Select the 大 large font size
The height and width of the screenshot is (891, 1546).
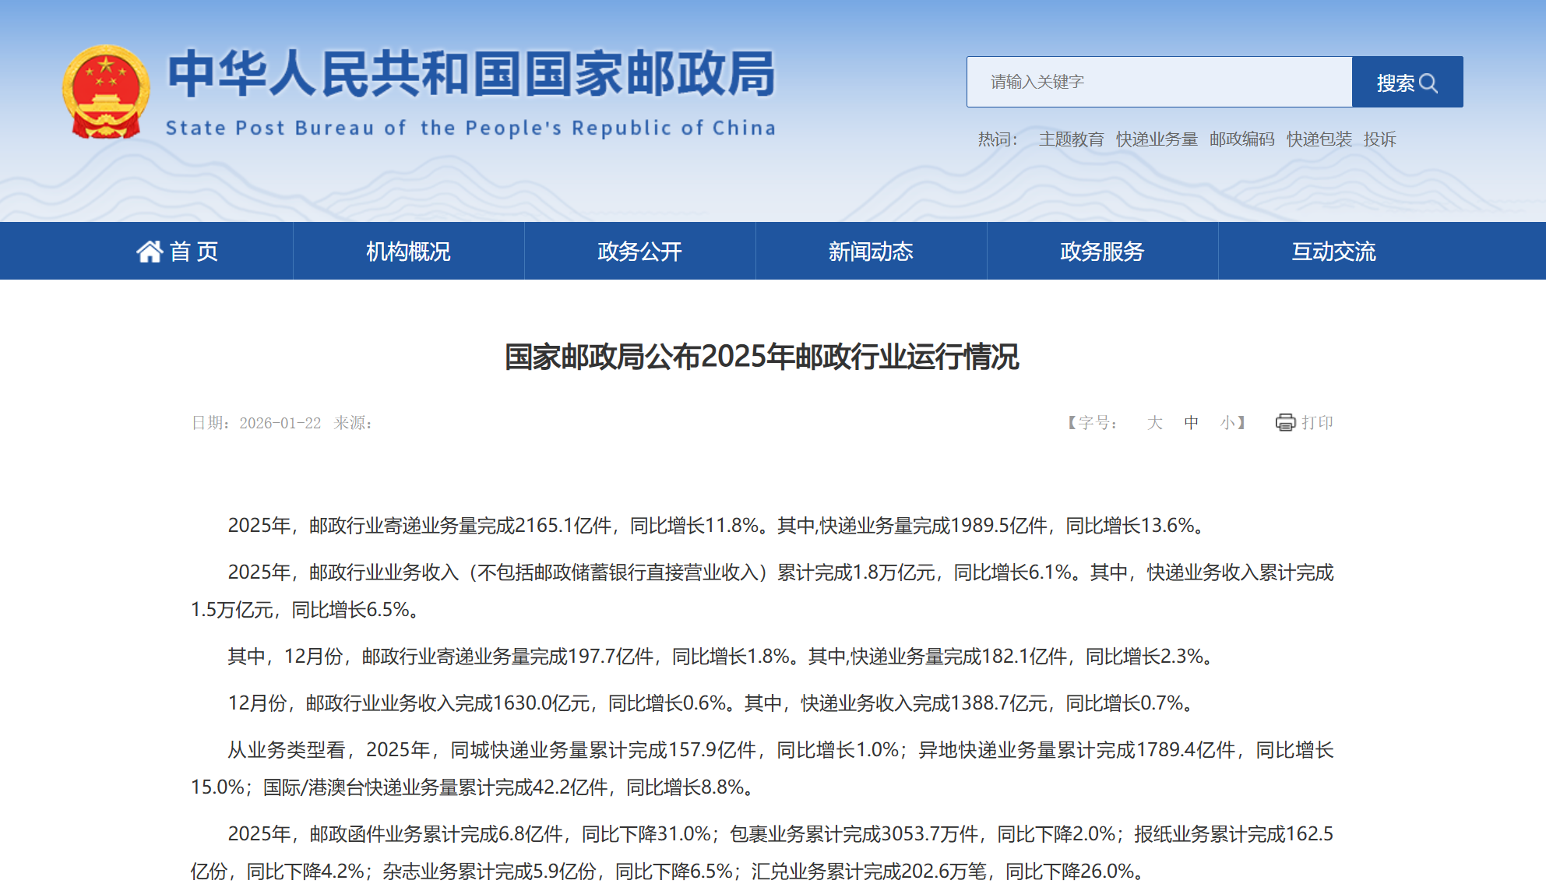[1154, 422]
